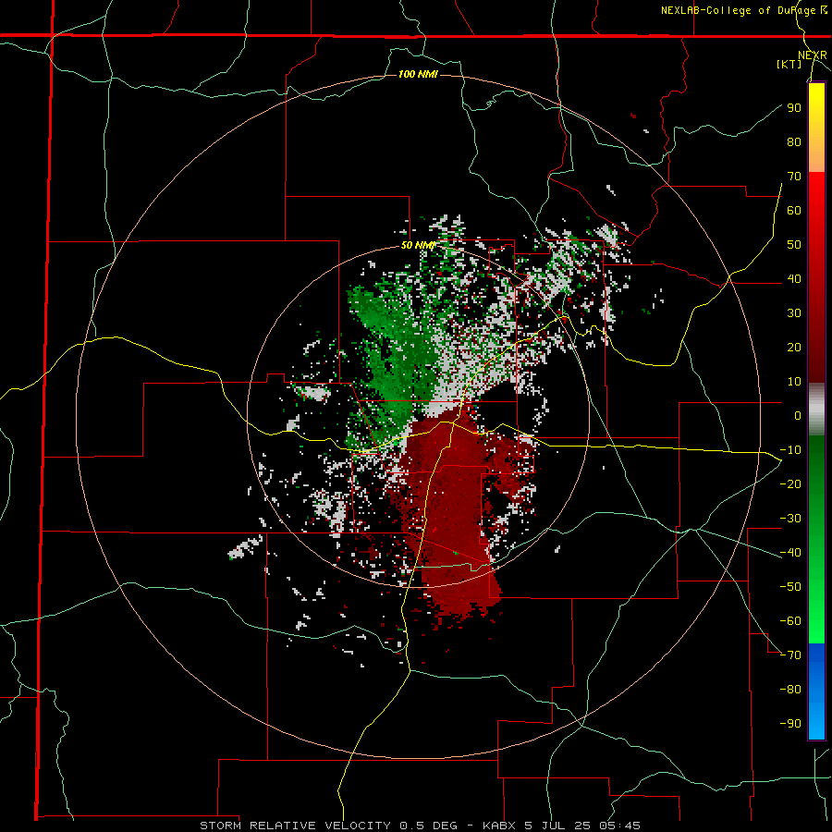This screenshot has height=832, width=832.
Task: Click the -90 value on the velocity scale
Action: 790,724
